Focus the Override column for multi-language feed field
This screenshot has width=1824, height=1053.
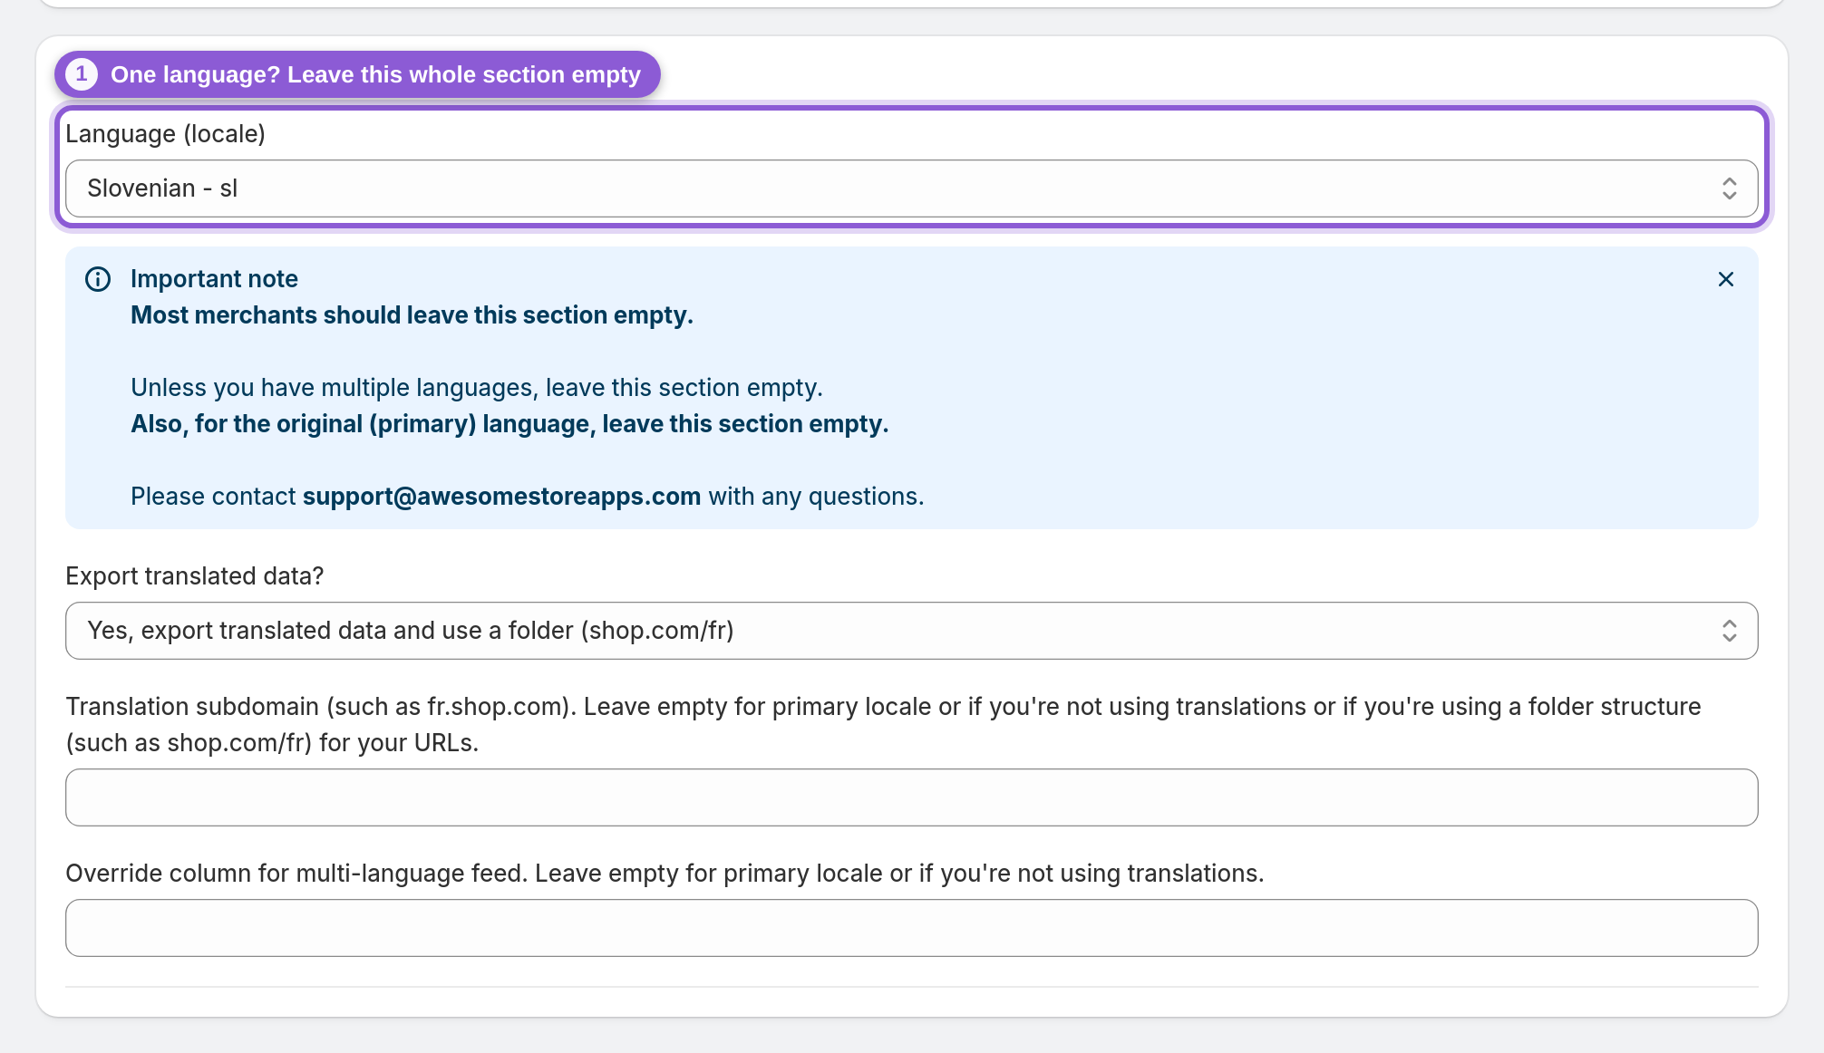911,928
